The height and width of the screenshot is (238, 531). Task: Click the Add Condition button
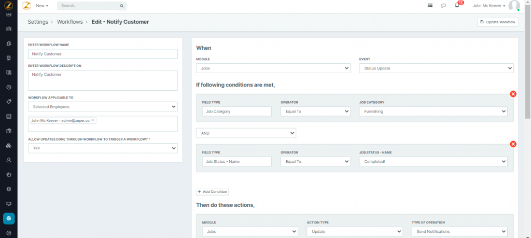pos(212,192)
